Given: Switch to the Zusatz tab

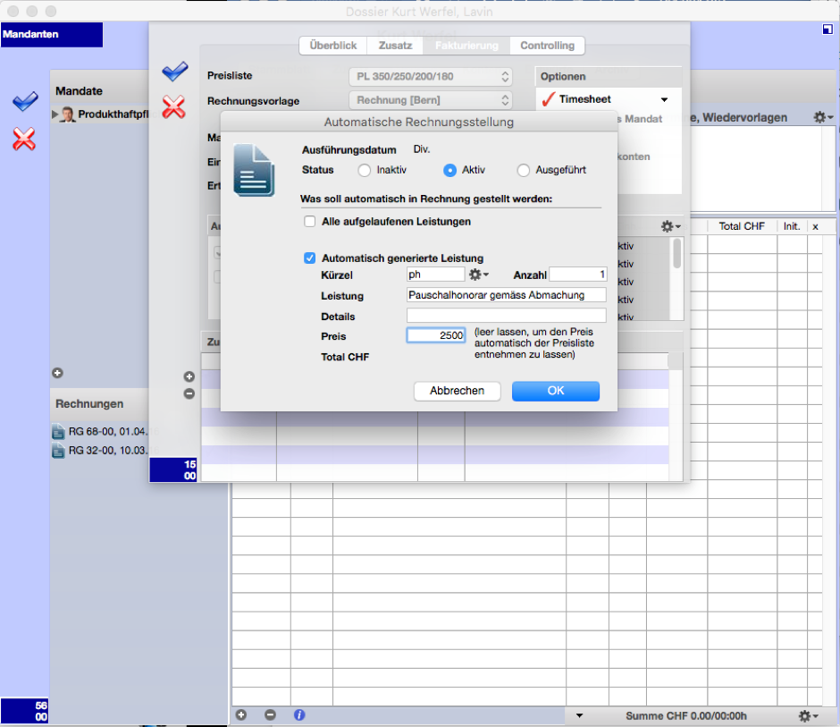Looking at the screenshot, I should 395,46.
